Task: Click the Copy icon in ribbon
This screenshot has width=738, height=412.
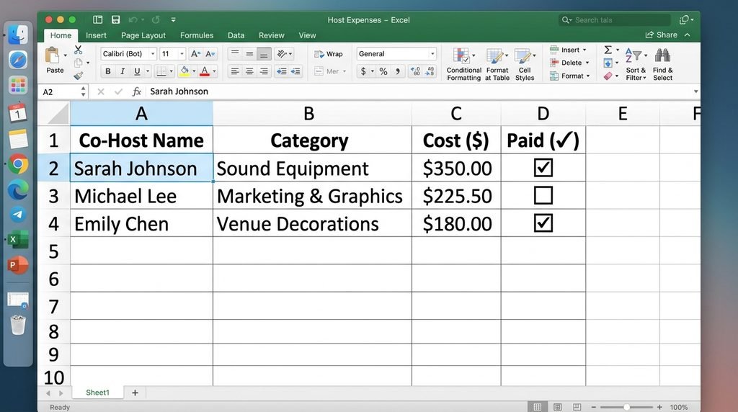Action: pos(78,63)
